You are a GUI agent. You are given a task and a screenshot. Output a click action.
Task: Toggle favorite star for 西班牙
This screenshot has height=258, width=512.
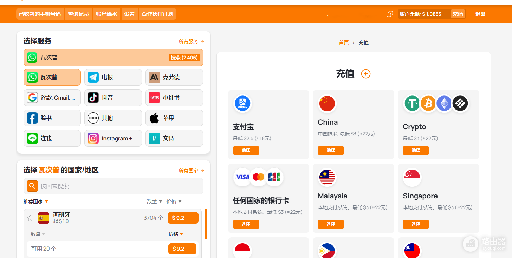(x=30, y=218)
